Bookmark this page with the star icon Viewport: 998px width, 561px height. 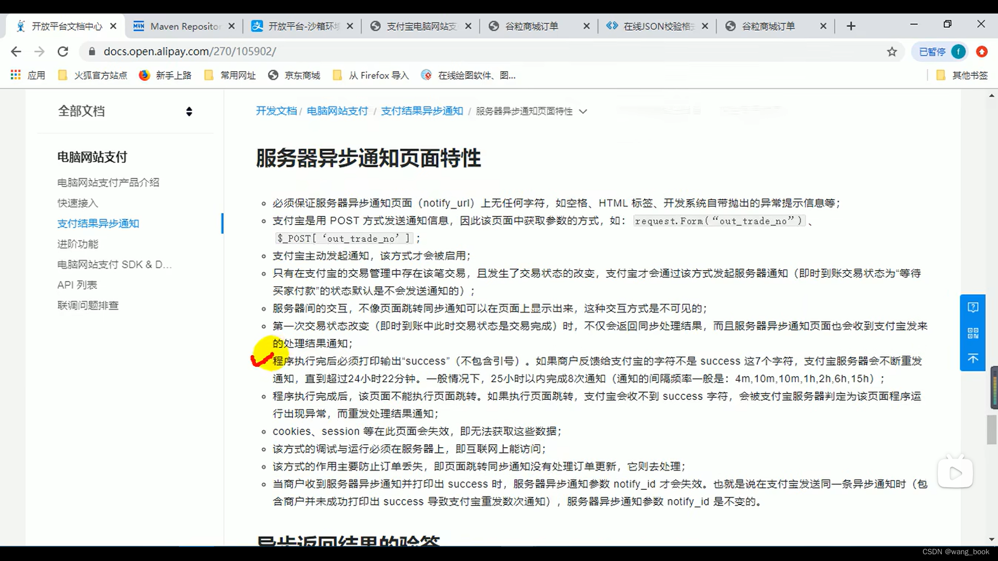[892, 51]
